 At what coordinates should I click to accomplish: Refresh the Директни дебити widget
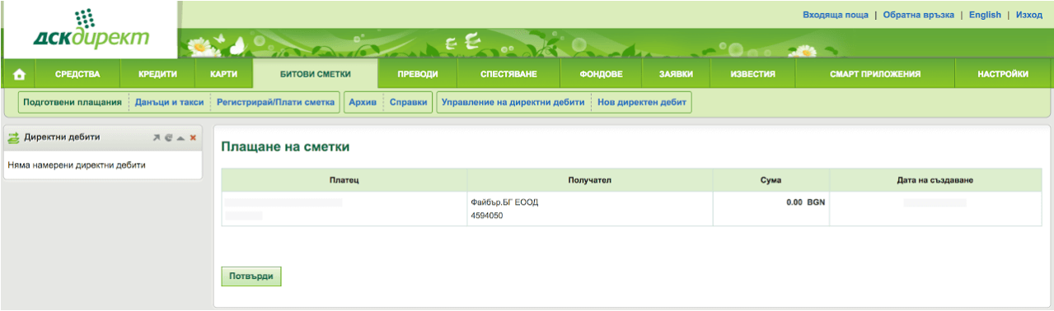coord(169,138)
